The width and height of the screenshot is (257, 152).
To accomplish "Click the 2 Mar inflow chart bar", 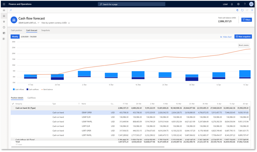I will point(84,73).
